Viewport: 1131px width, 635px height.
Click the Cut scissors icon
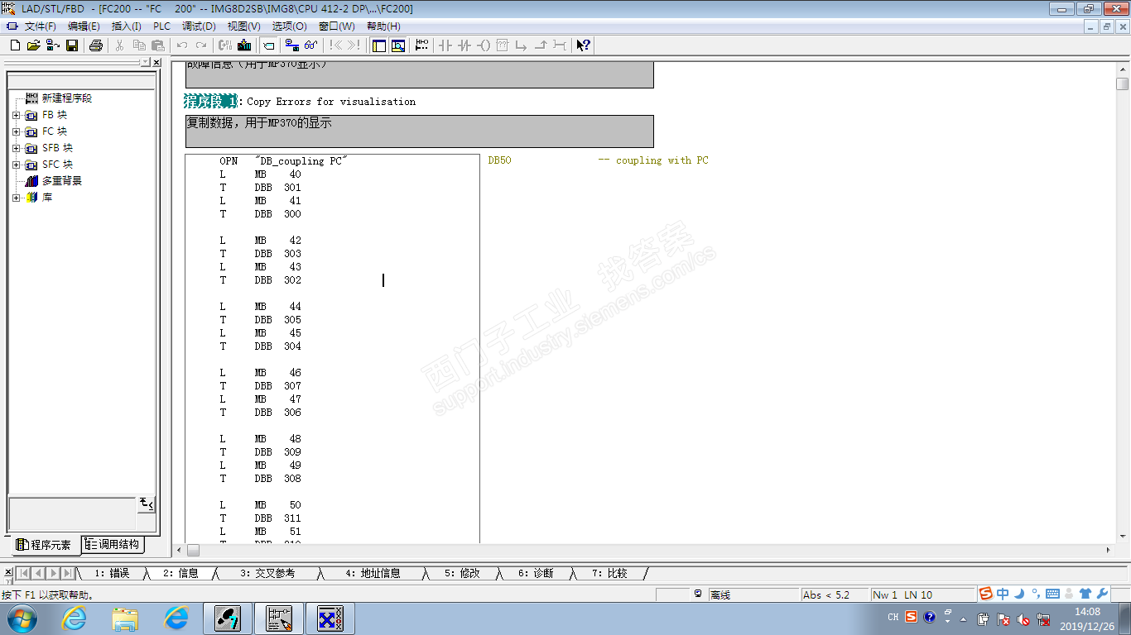119,45
